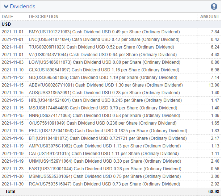Click the 1.40 amount for MS
The width and height of the screenshot is (222, 196).
215,108
